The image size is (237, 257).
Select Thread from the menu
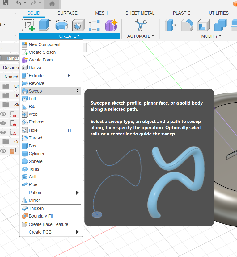(51, 138)
